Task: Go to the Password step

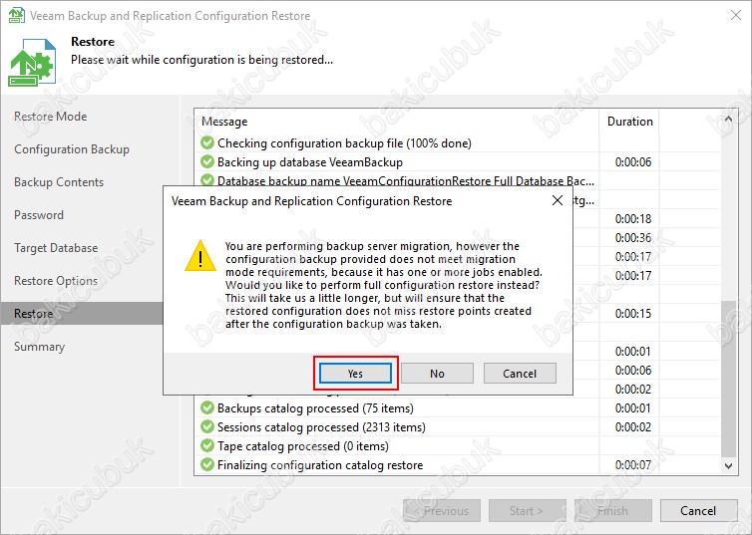Action: point(39,215)
